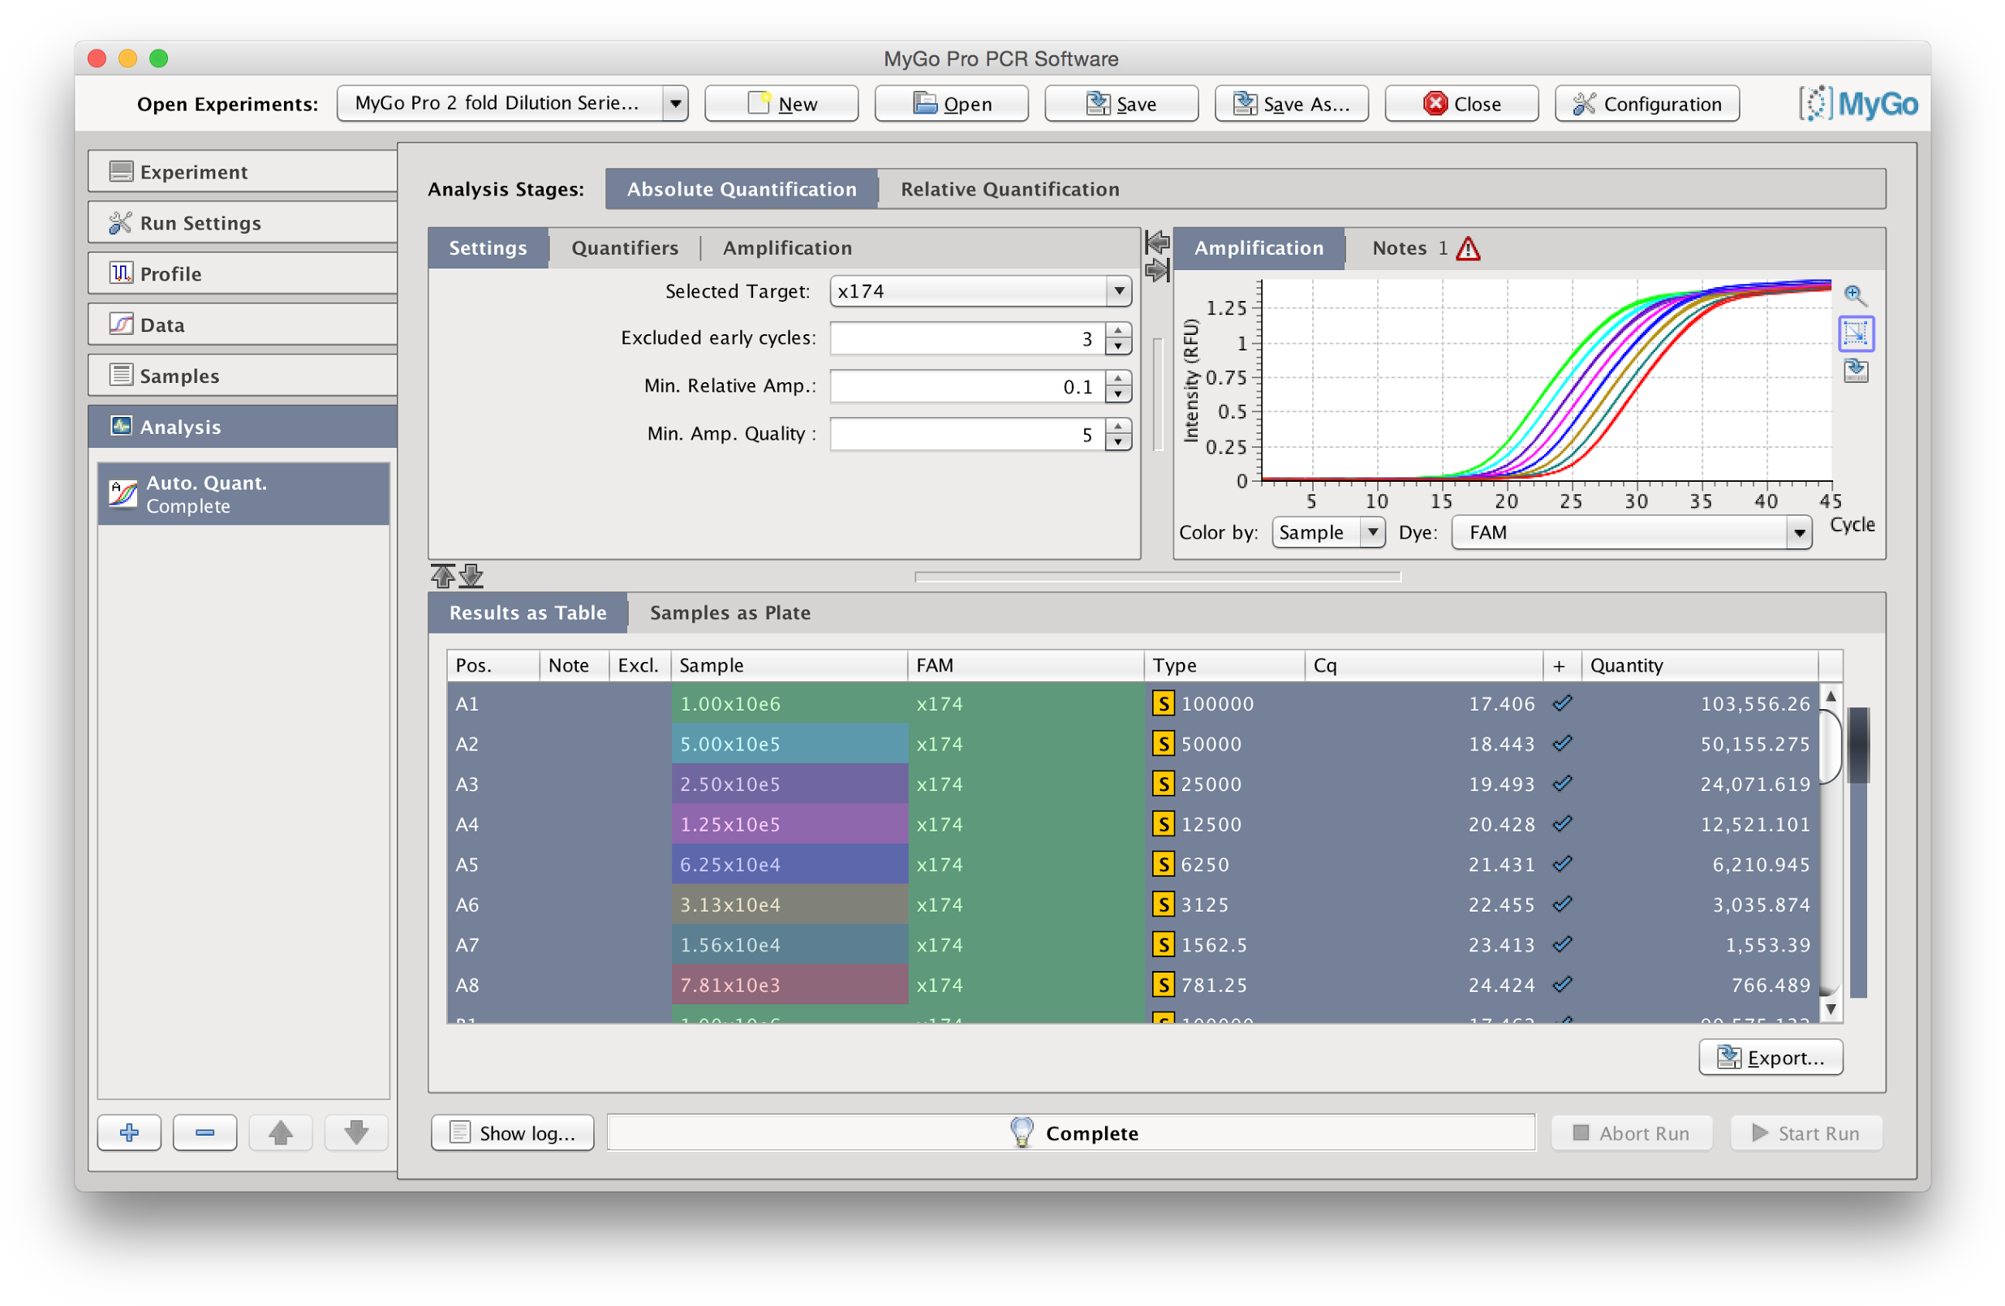Open the Data sidebar section
2005x1306 pixels.
(x=243, y=325)
